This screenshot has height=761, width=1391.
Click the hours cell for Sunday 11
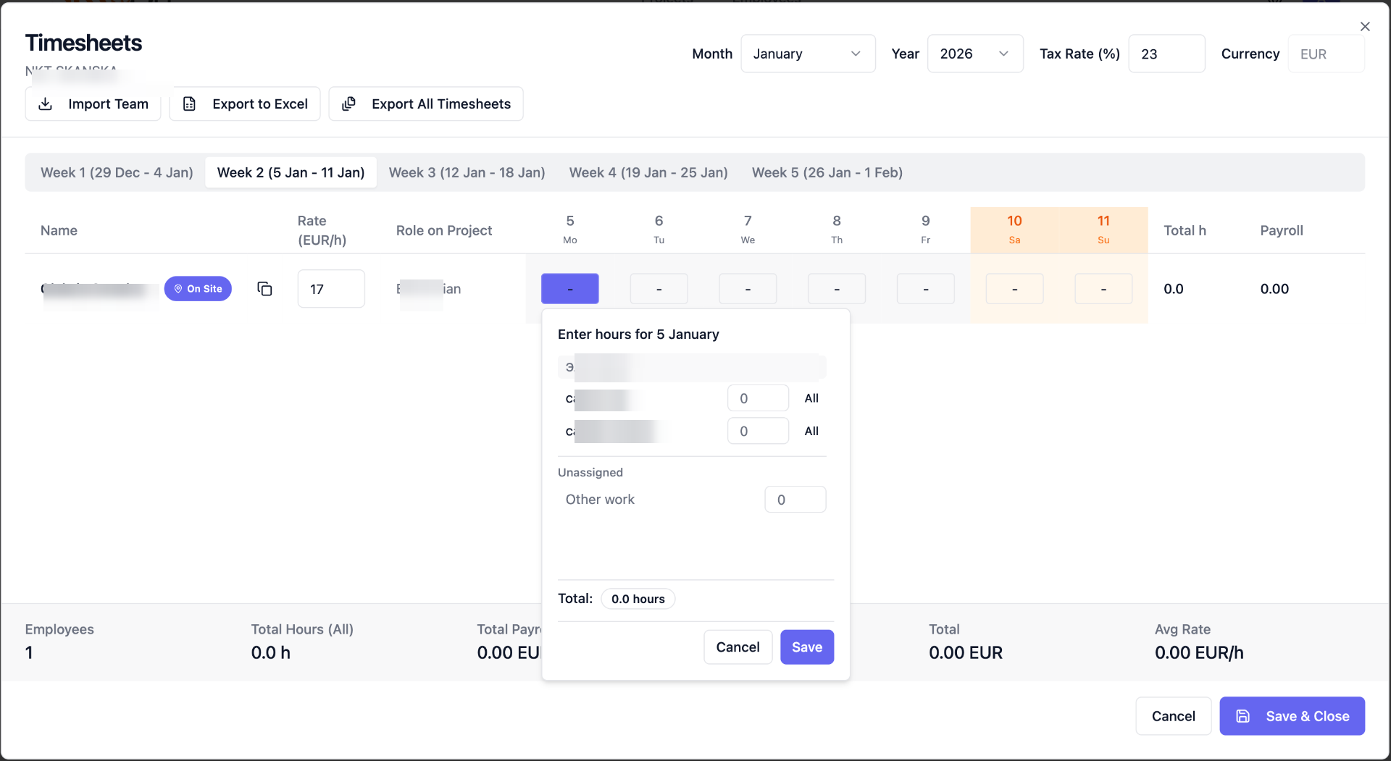(1103, 289)
